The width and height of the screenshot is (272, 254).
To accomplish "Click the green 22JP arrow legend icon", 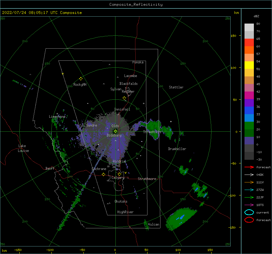I will pos(249,197).
